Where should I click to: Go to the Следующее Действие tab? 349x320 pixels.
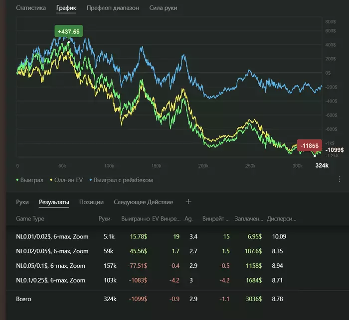143,202
